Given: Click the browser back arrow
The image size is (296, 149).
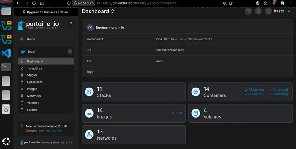Looking at the screenshot, I should click(18, 3).
